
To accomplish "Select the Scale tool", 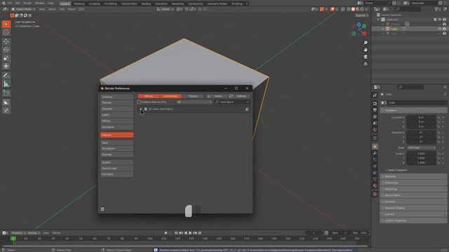I will coord(6,58).
